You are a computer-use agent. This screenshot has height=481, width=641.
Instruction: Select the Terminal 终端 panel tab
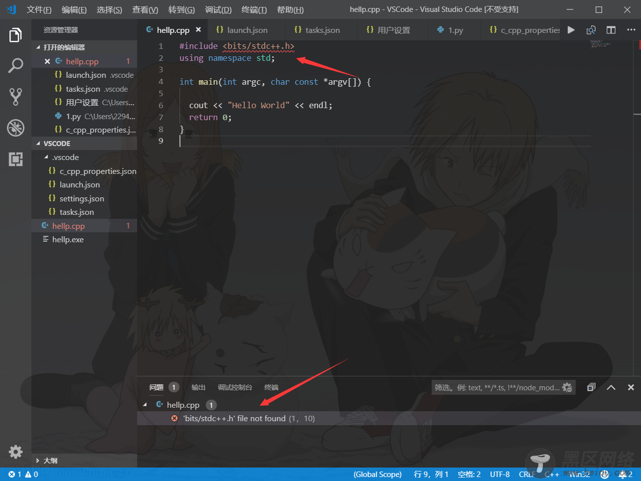tap(271, 387)
